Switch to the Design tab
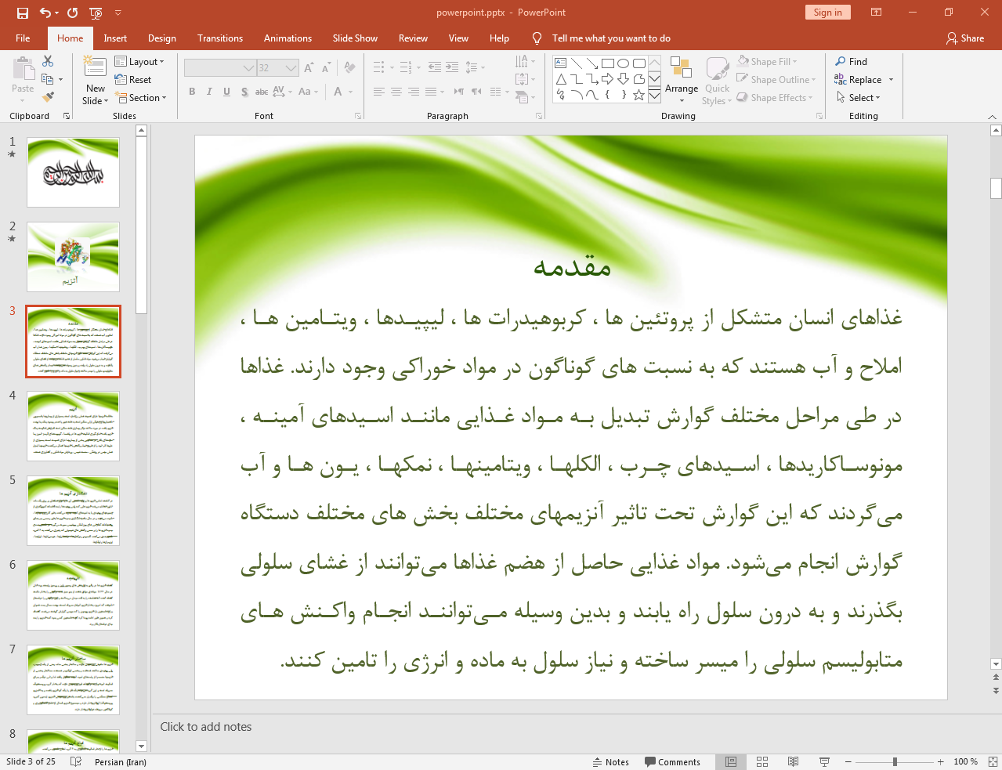The width and height of the screenshot is (1002, 770). point(162,38)
